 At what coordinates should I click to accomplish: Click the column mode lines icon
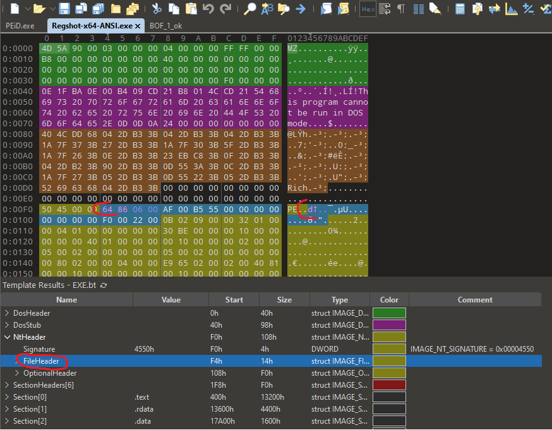point(418,8)
